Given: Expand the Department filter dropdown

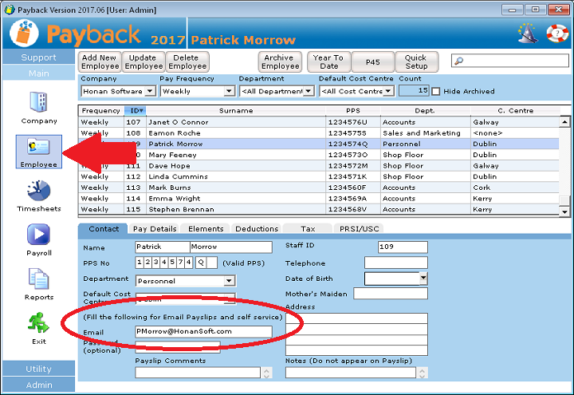Looking at the screenshot, I should [x=309, y=91].
